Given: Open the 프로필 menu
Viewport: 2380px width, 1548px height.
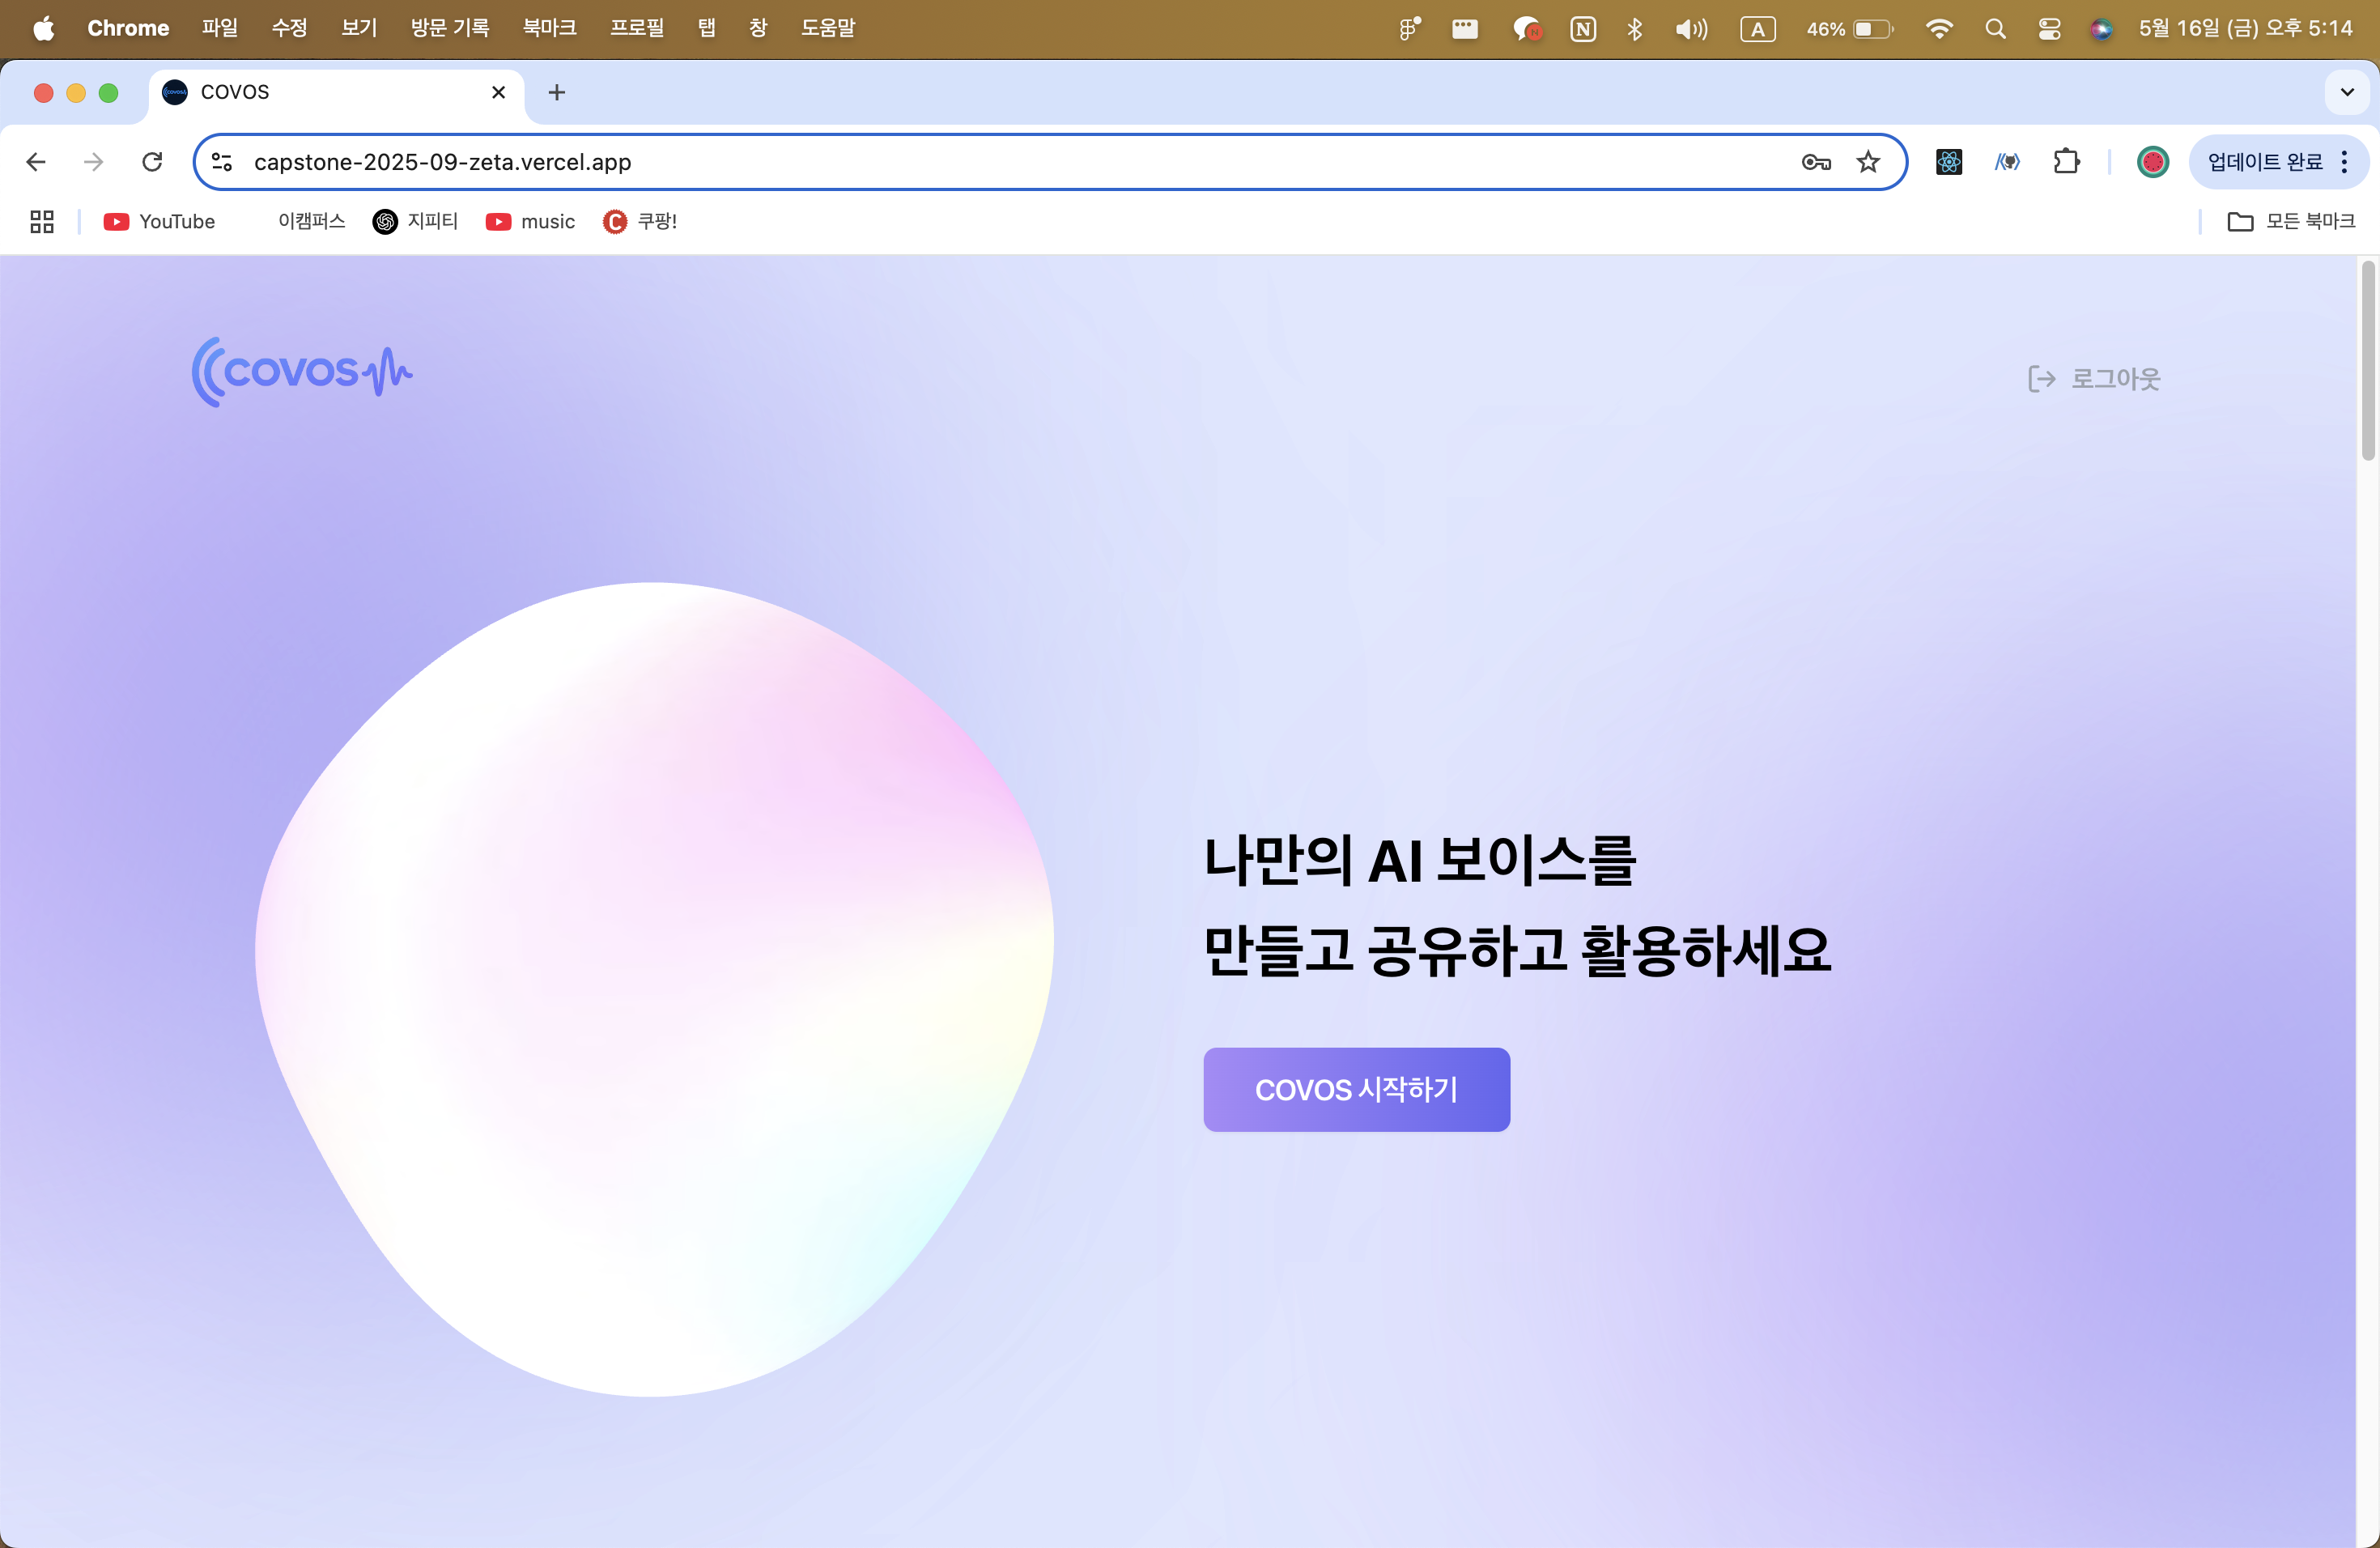Looking at the screenshot, I should [637, 28].
